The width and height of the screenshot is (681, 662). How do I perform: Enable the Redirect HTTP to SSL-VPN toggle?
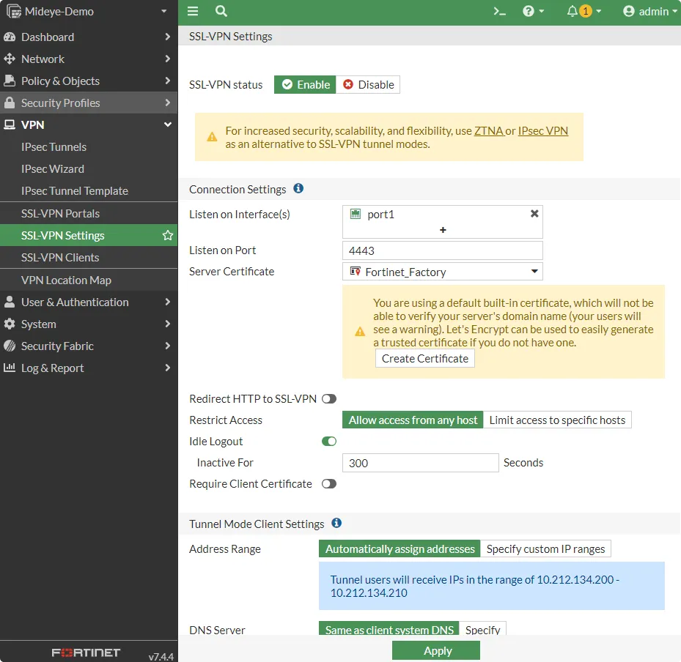click(x=328, y=398)
